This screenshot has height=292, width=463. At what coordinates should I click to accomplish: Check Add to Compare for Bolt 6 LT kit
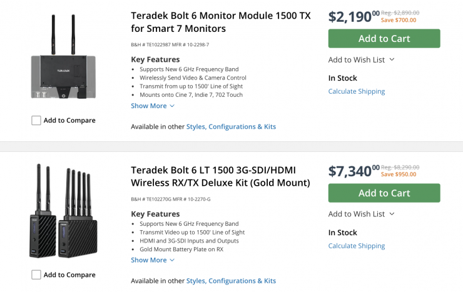point(36,274)
